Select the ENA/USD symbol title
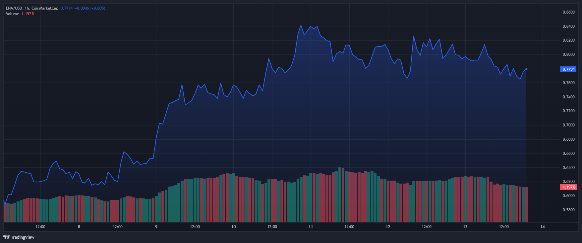This screenshot has width=582, height=243. [14, 8]
